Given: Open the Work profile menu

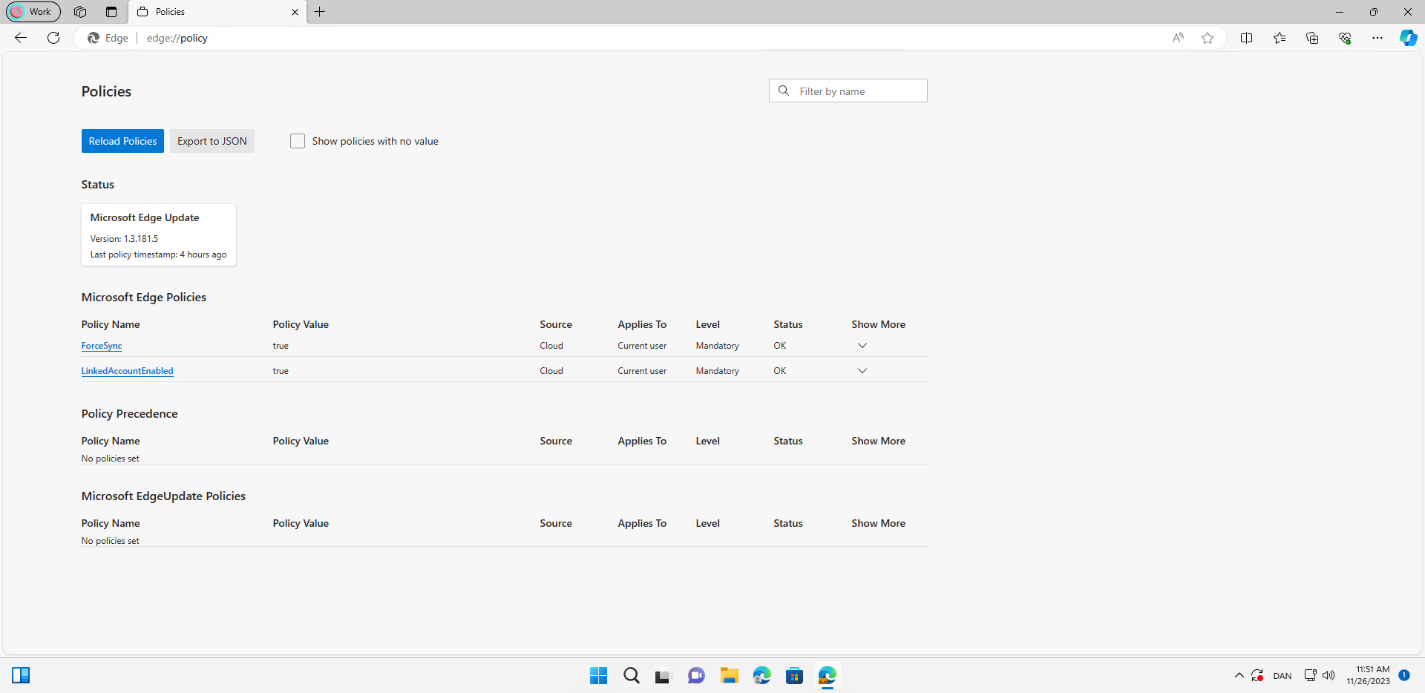Looking at the screenshot, I should (x=33, y=12).
